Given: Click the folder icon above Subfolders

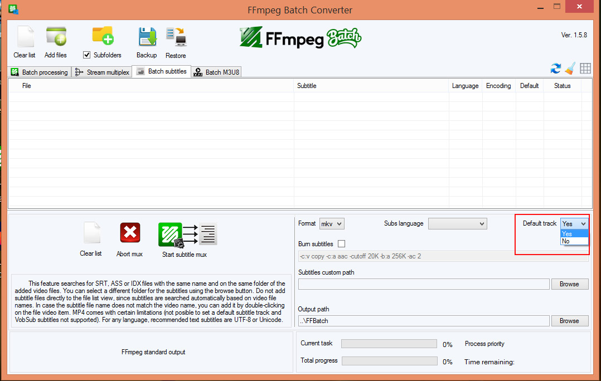Looking at the screenshot, I should [x=103, y=36].
